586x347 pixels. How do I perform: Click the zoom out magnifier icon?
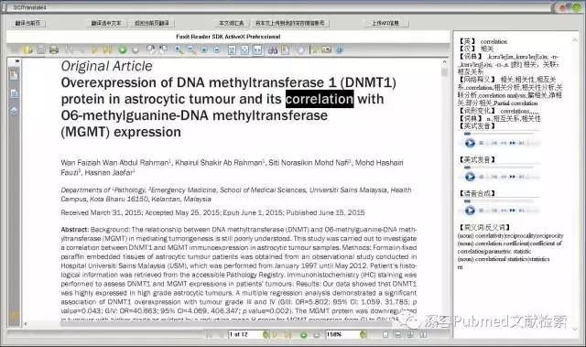pos(191,49)
